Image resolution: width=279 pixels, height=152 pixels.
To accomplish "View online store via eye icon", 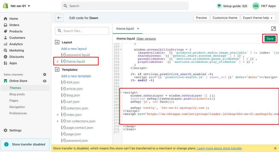I will [x=45, y=81].
